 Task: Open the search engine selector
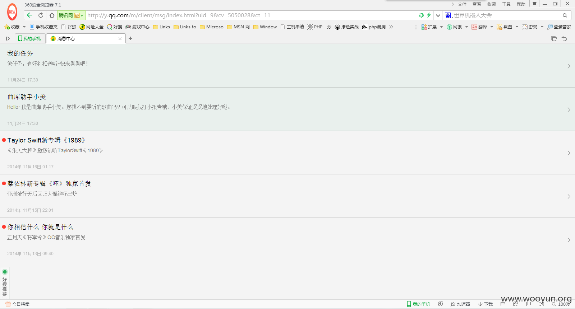(x=448, y=15)
